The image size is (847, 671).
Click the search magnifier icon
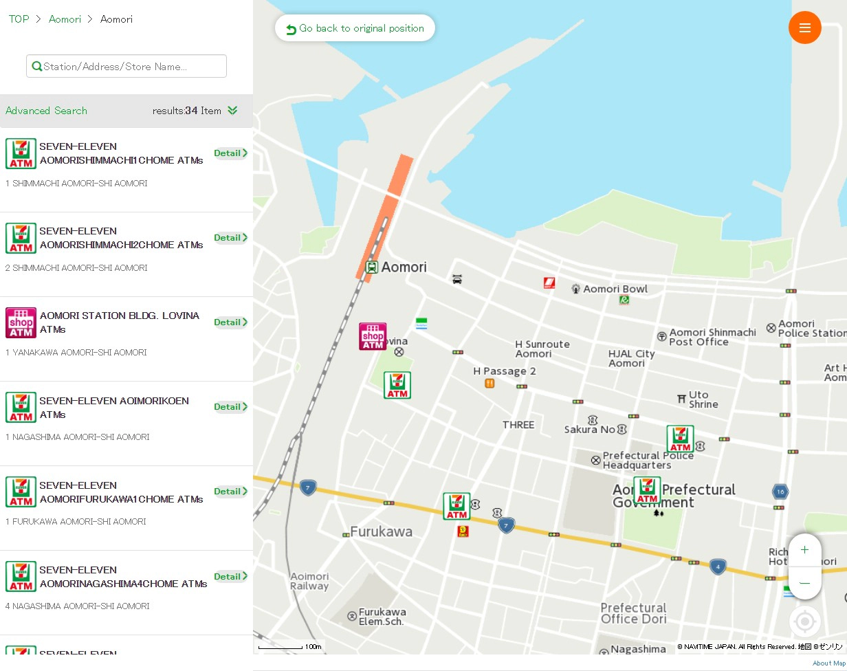click(37, 67)
